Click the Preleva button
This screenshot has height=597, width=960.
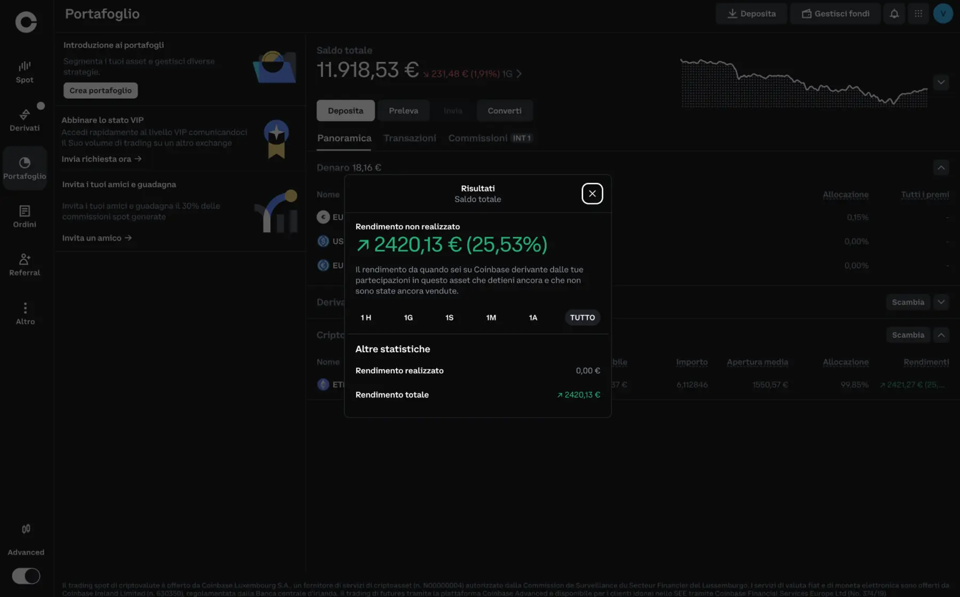(403, 110)
